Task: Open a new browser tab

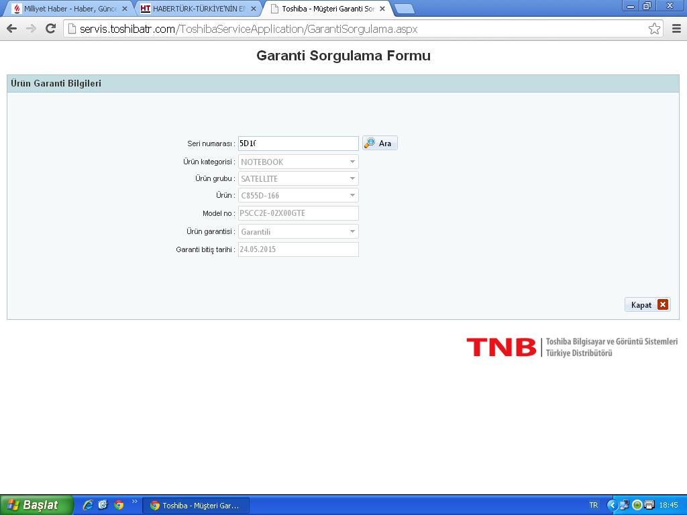Action: tap(404, 9)
